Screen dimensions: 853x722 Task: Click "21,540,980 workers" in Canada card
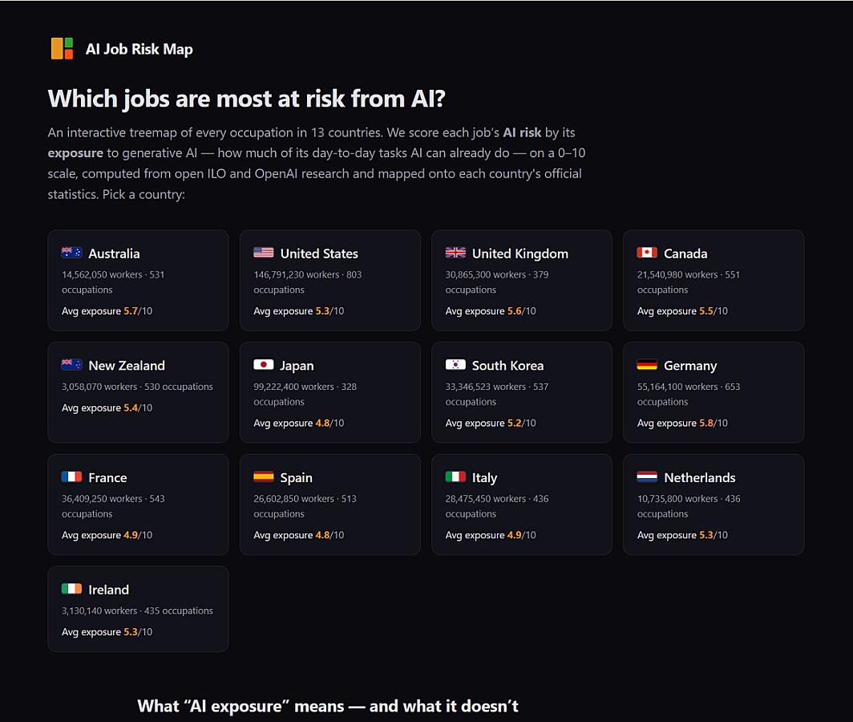click(x=677, y=275)
